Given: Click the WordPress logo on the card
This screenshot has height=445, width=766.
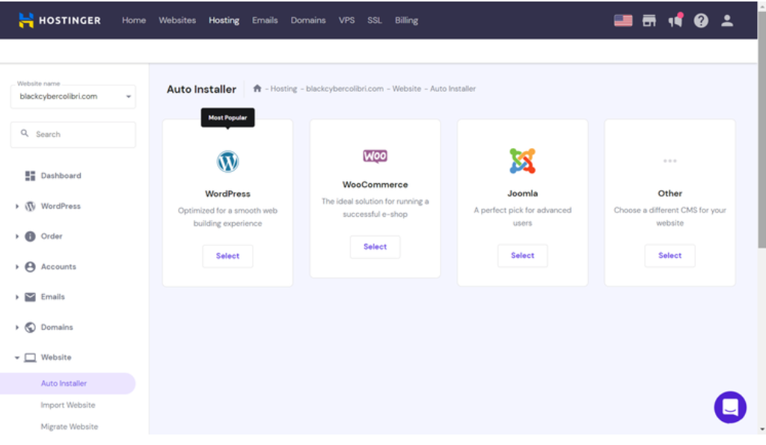Looking at the screenshot, I should coord(227,162).
